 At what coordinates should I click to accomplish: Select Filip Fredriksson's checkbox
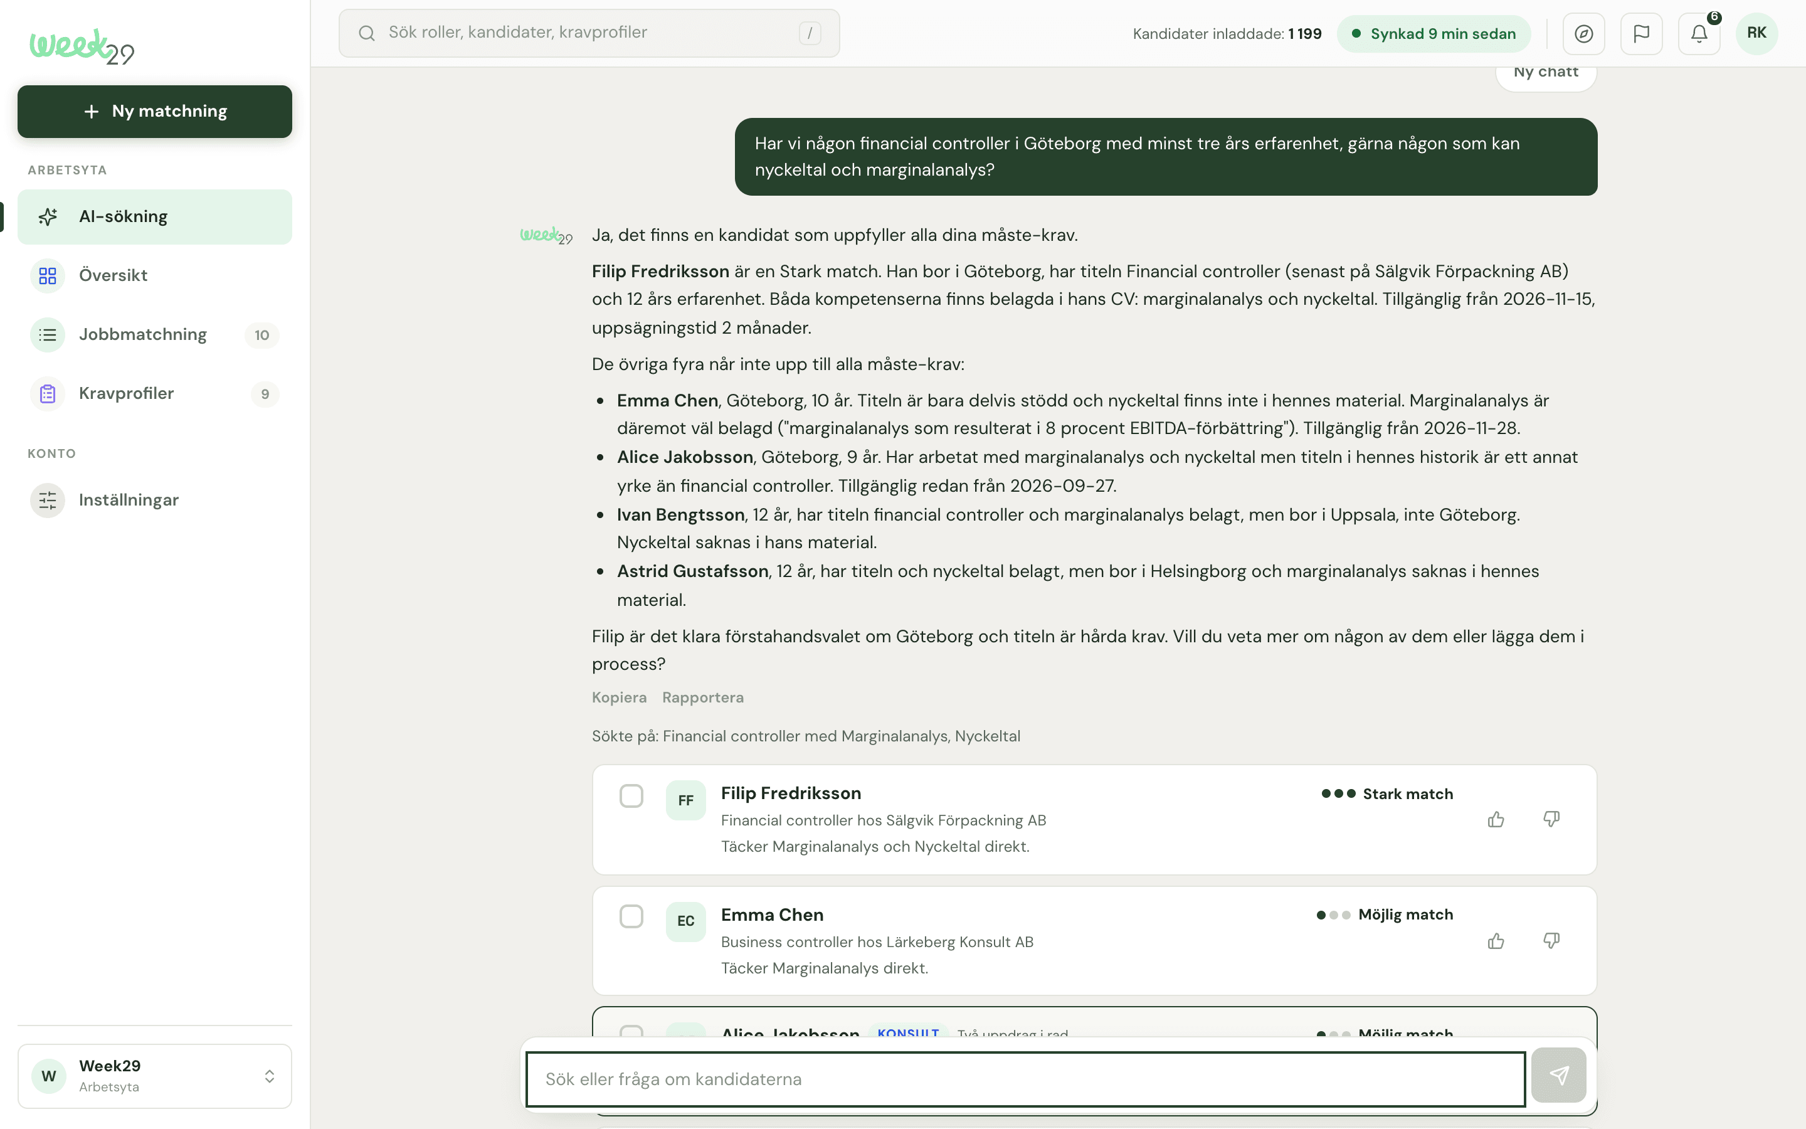(631, 796)
